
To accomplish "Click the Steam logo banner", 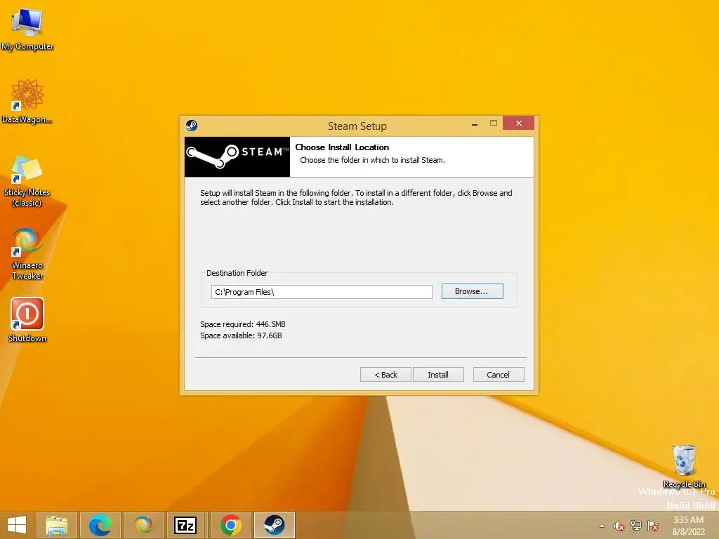I will click(237, 157).
